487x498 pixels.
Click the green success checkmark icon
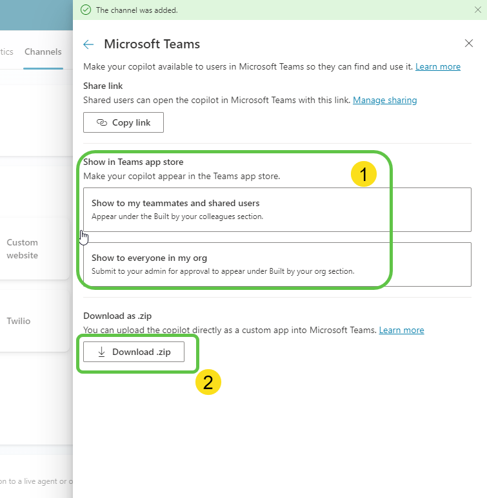coord(86,10)
